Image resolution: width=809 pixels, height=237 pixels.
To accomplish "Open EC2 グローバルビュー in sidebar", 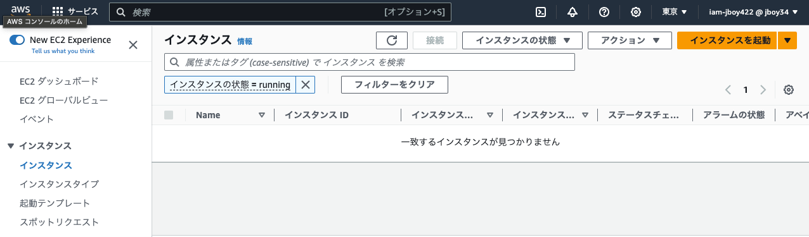I will (63, 100).
